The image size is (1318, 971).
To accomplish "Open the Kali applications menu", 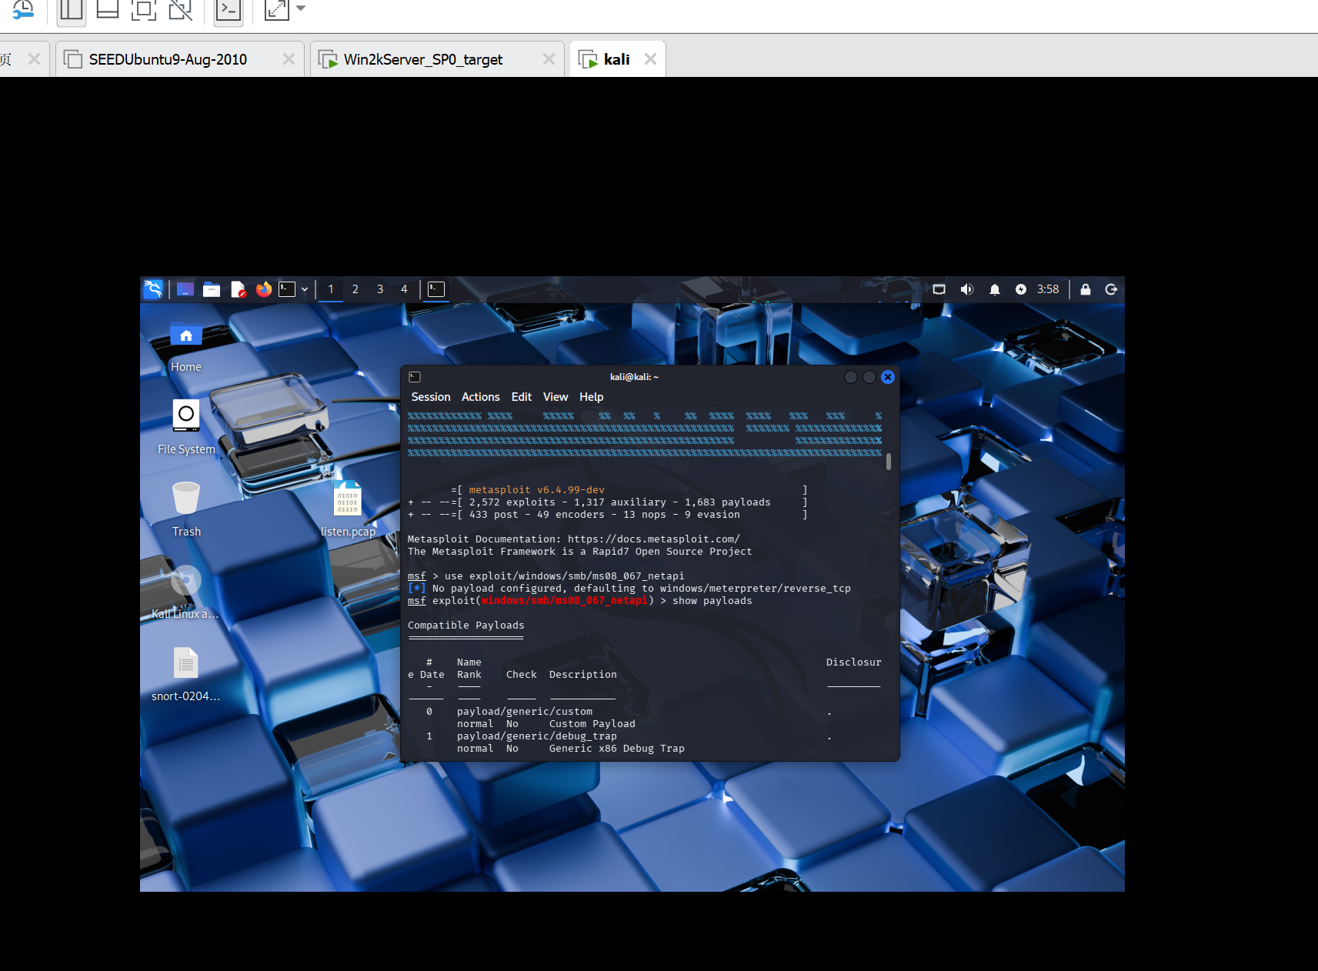I will 153,289.
